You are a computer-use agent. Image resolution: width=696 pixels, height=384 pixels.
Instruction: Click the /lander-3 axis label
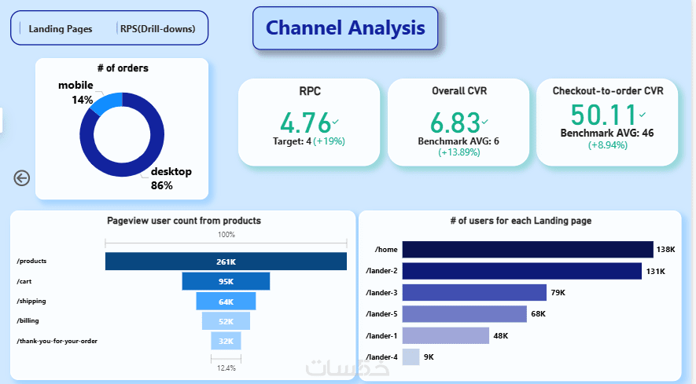pos(381,293)
